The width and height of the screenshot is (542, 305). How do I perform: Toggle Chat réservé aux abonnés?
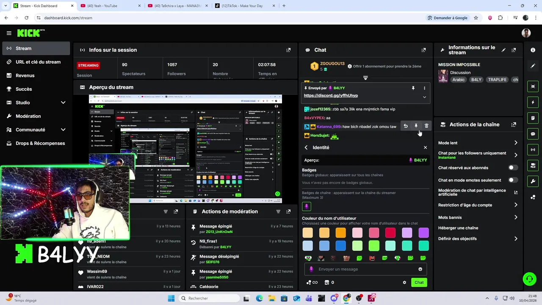tap(513, 168)
